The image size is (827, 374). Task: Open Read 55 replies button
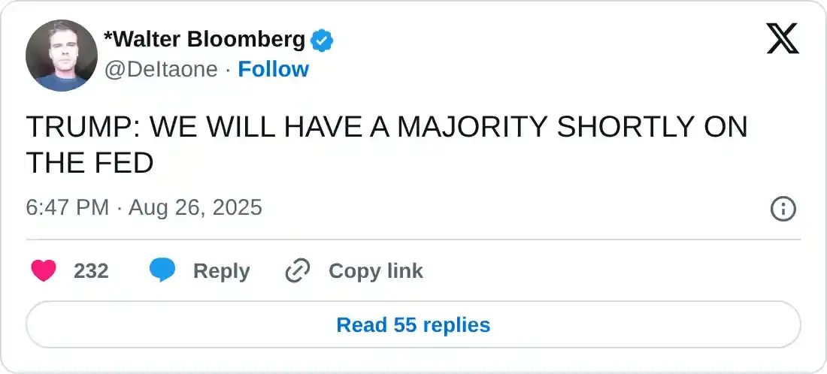click(x=413, y=324)
